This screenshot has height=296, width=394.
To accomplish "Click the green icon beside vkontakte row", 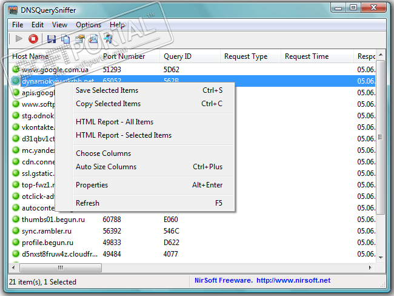I will 16,127.
